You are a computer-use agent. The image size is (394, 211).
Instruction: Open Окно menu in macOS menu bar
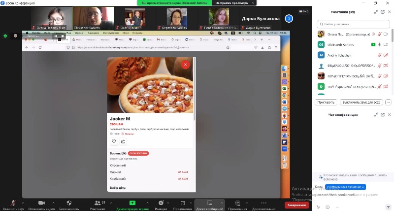pos(126,33)
